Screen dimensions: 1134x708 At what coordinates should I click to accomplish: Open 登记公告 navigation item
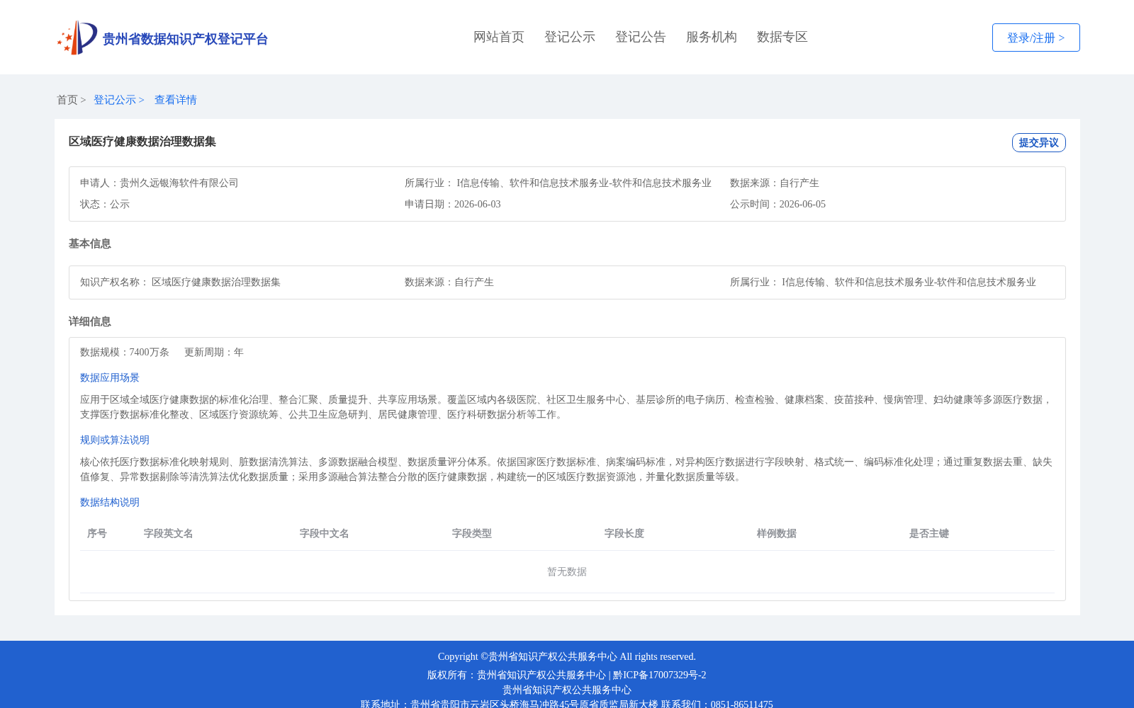point(641,37)
